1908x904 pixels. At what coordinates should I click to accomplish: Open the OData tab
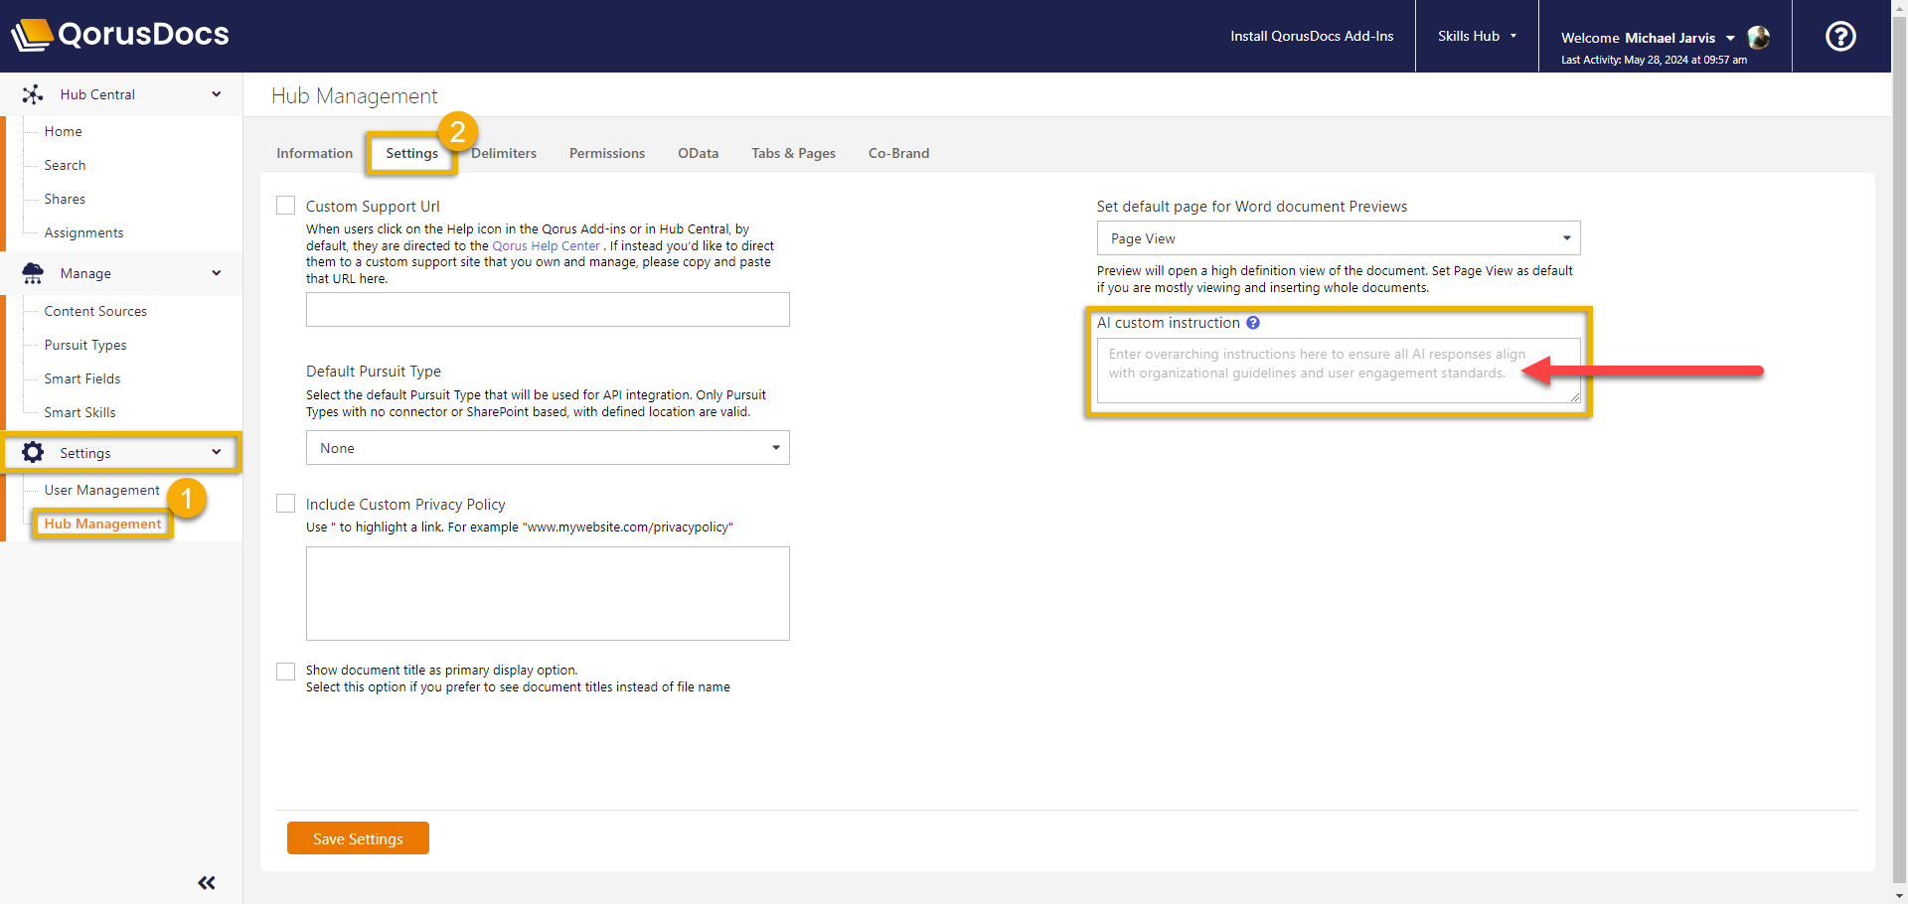(698, 153)
